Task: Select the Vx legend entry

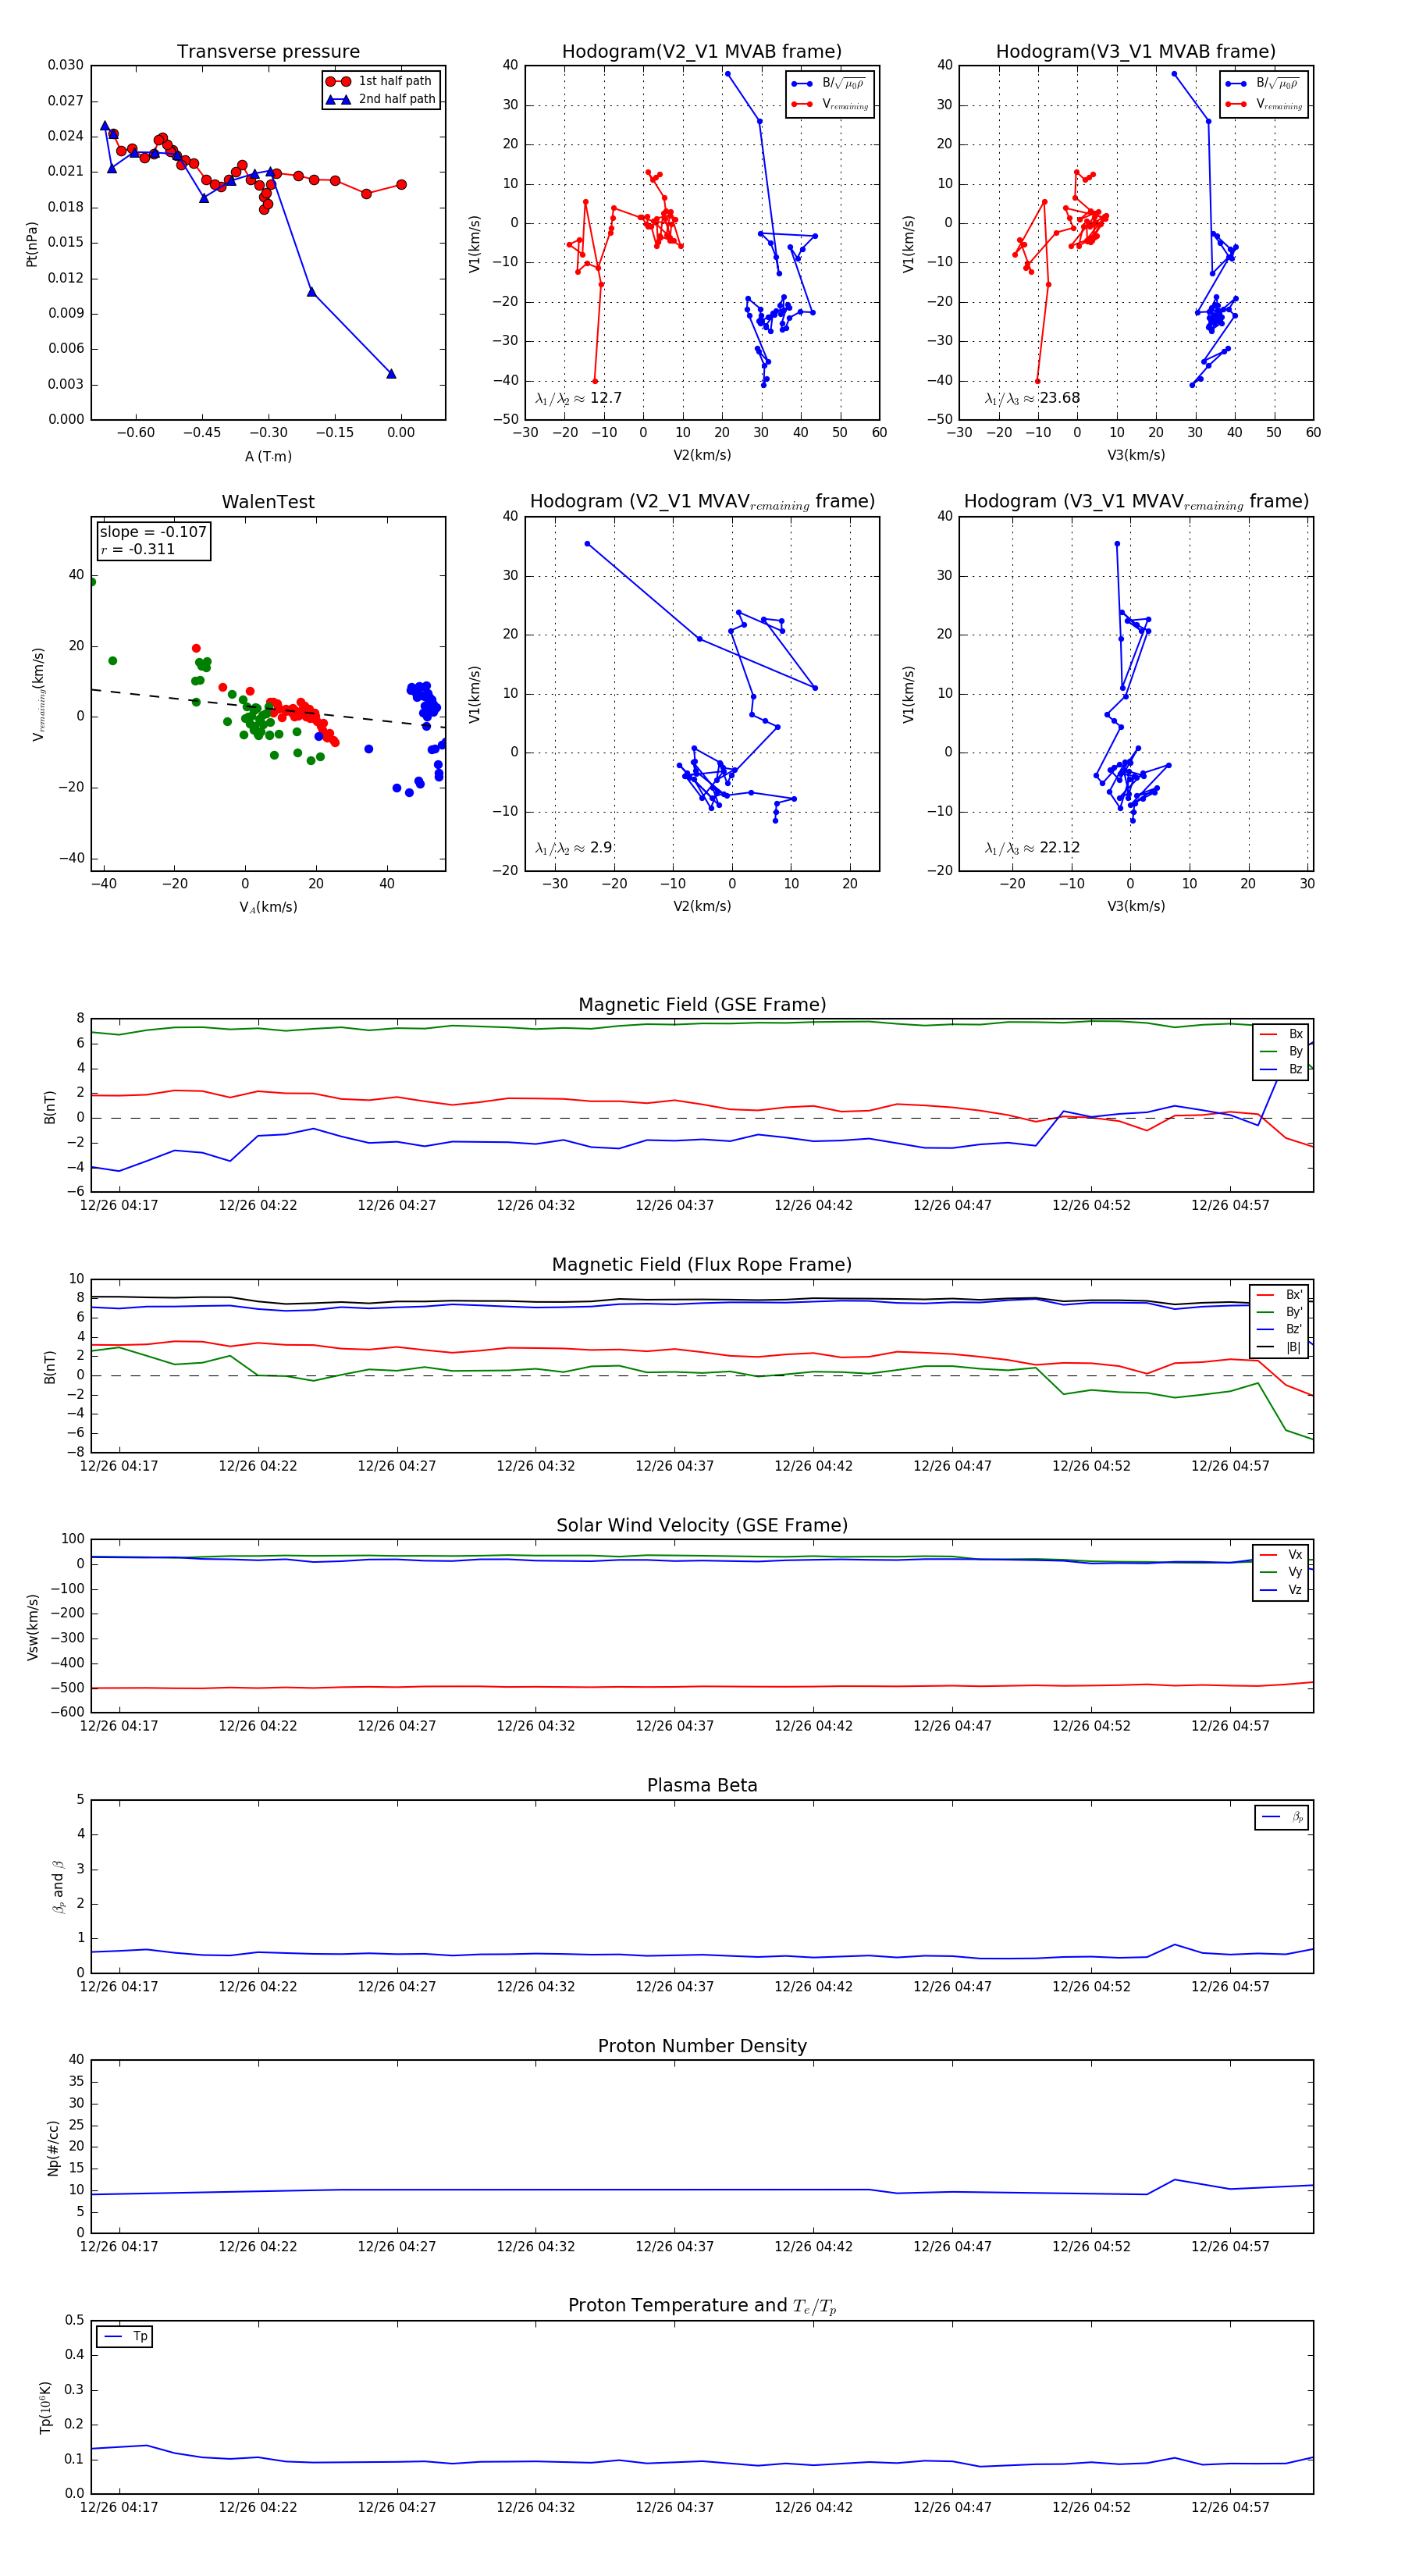Action: pyautogui.click(x=1282, y=1554)
